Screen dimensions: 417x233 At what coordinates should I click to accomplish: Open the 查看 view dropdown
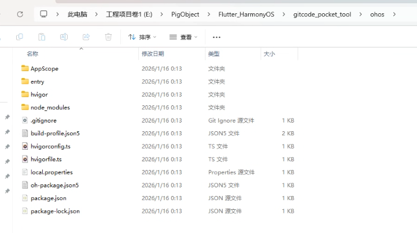(x=183, y=37)
